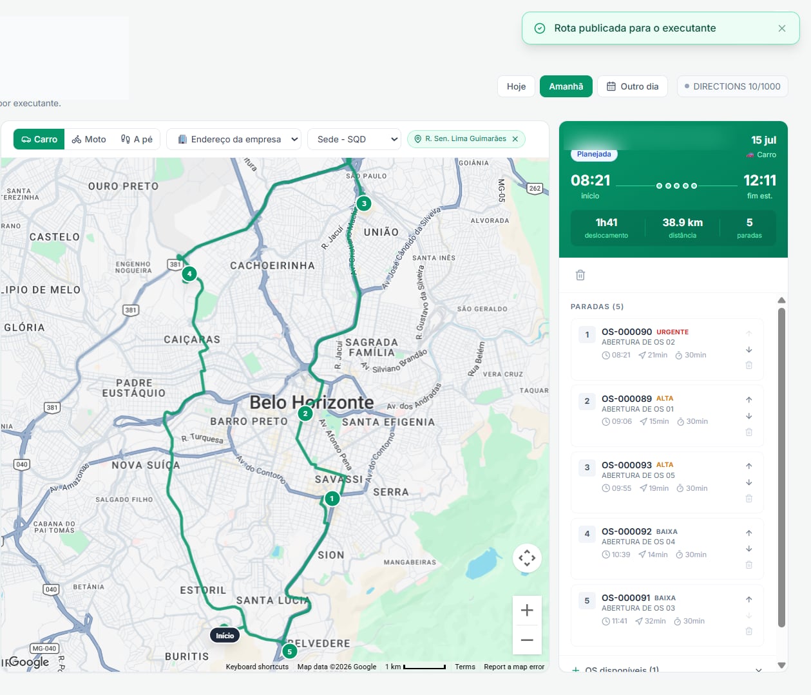Screen dimensions: 811x695
Task: Open Keyboard shortcuts for the map
Action: point(257,667)
